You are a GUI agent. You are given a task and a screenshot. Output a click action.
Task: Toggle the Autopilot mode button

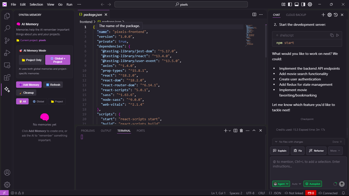click(x=313, y=184)
